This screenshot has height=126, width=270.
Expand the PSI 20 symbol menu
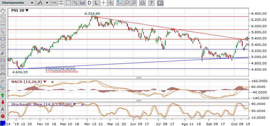[x=27, y=10]
